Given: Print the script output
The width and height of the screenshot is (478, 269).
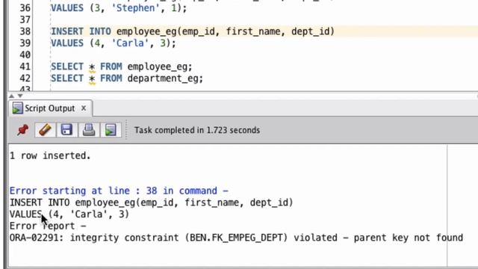Looking at the screenshot, I should (89, 130).
